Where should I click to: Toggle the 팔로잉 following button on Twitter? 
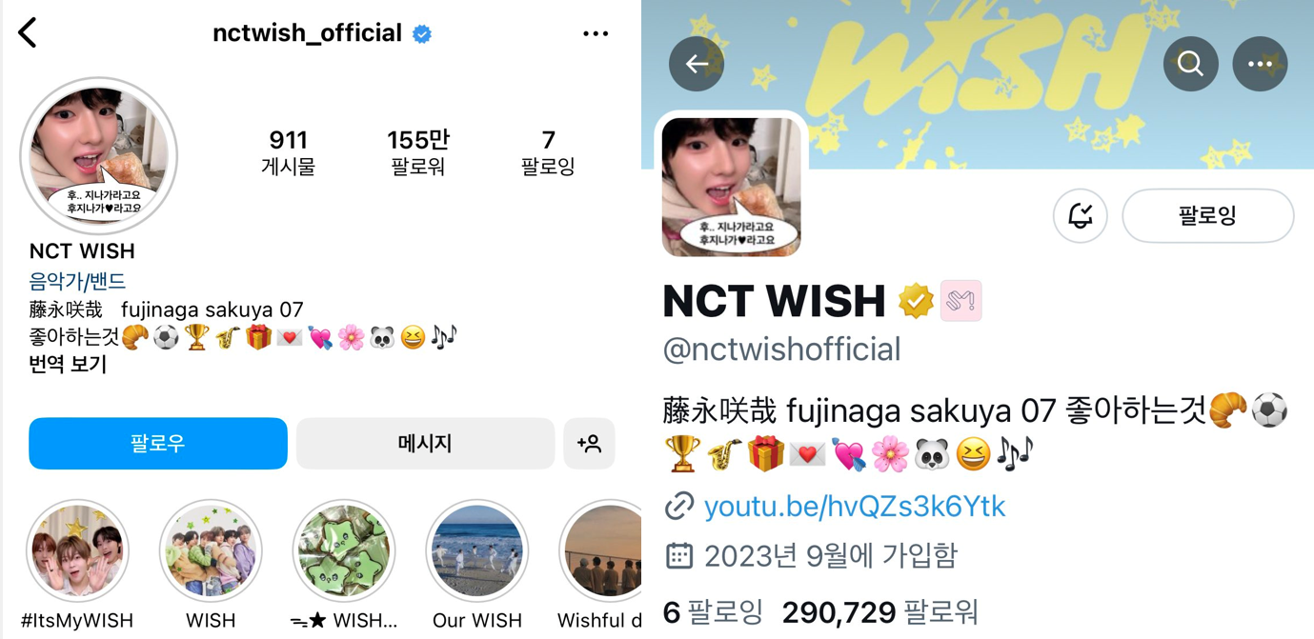1208,216
